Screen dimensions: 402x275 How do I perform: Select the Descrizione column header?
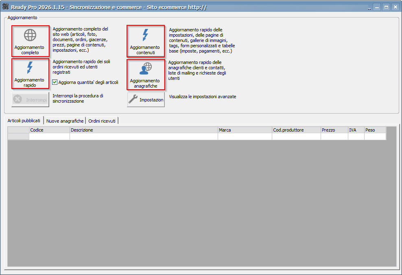[143, 130]
